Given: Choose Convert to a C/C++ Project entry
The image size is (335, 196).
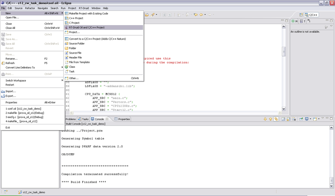Looking at the screenshot, I should pos(104,39).
